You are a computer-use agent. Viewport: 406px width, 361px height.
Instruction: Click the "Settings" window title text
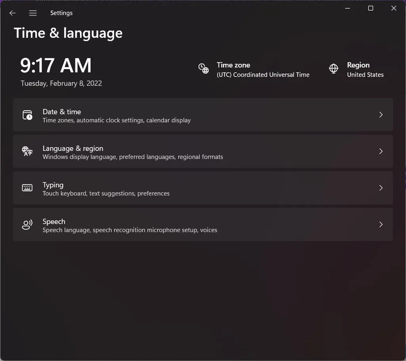tap(61, 13)
